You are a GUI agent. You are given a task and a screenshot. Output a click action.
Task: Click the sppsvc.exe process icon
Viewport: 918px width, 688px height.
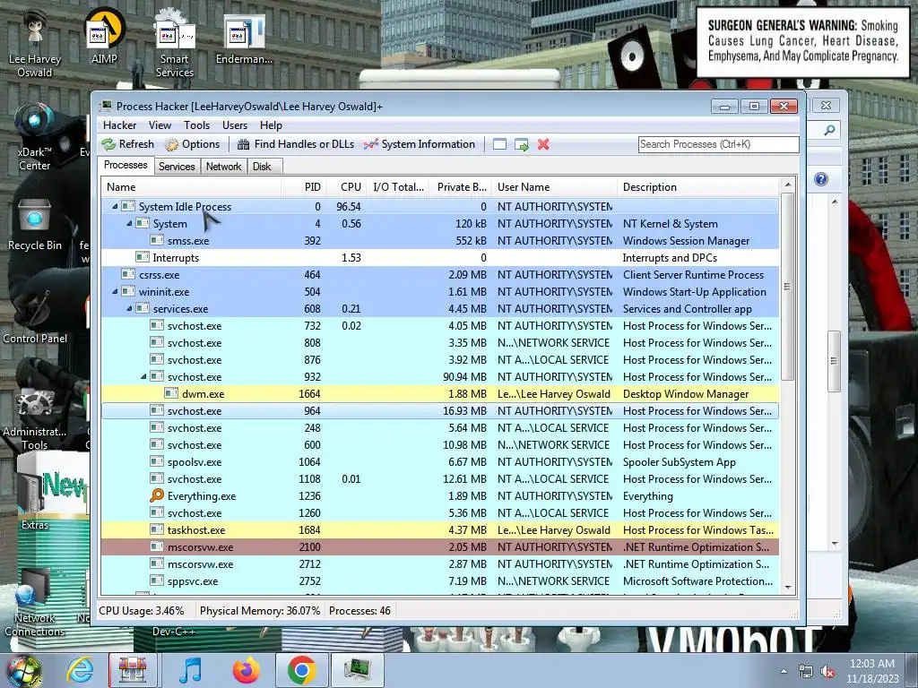[156, 580]
